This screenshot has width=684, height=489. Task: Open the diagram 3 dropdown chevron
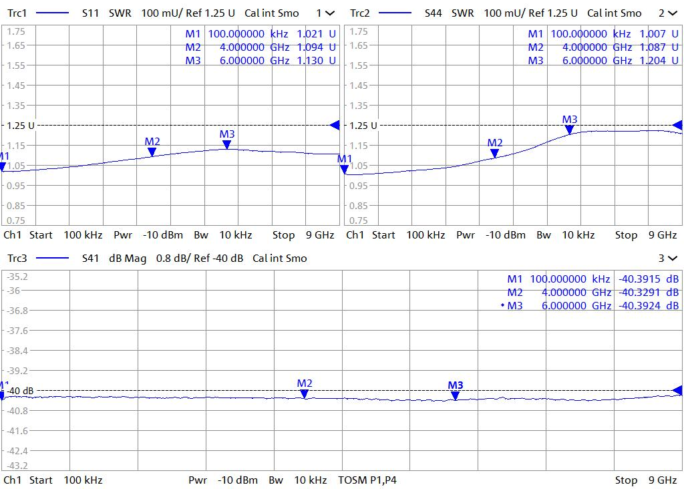coord(672,259)
